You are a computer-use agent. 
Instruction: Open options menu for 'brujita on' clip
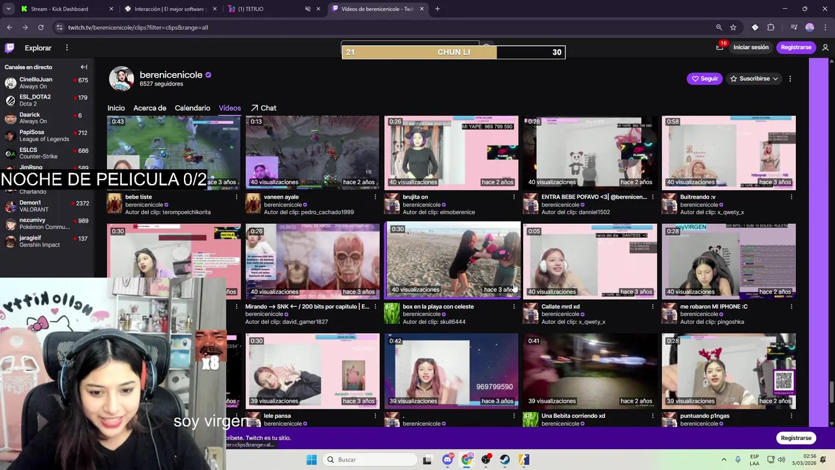[514, 197]
